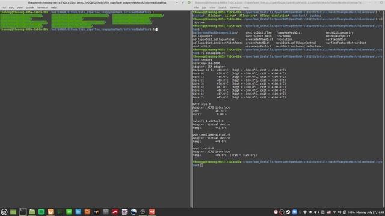Viewport: 385px width, 216px height.
Task: Select 'meshQualityDict' in right terminal listing
Action: click(x=338, y=36)
